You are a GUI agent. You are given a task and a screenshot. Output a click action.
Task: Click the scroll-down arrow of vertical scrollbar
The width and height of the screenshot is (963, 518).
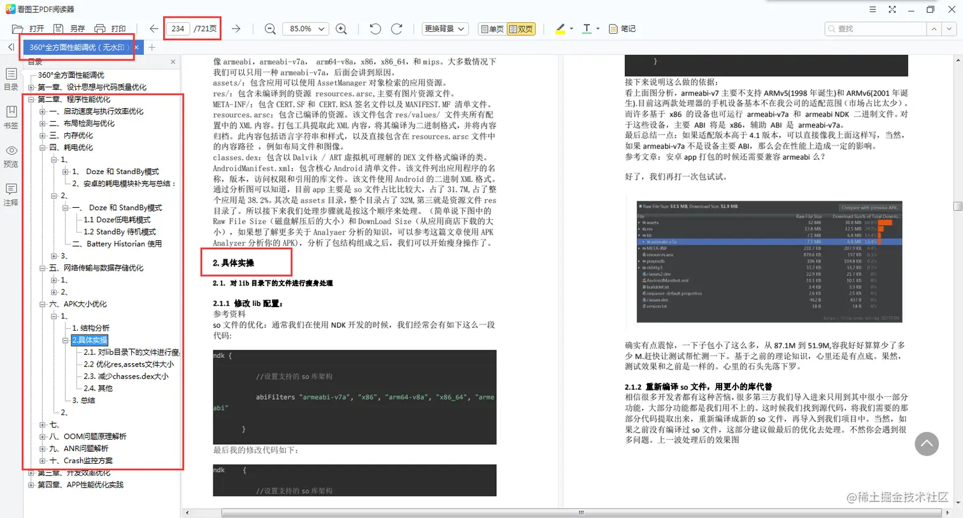[957, 503]
